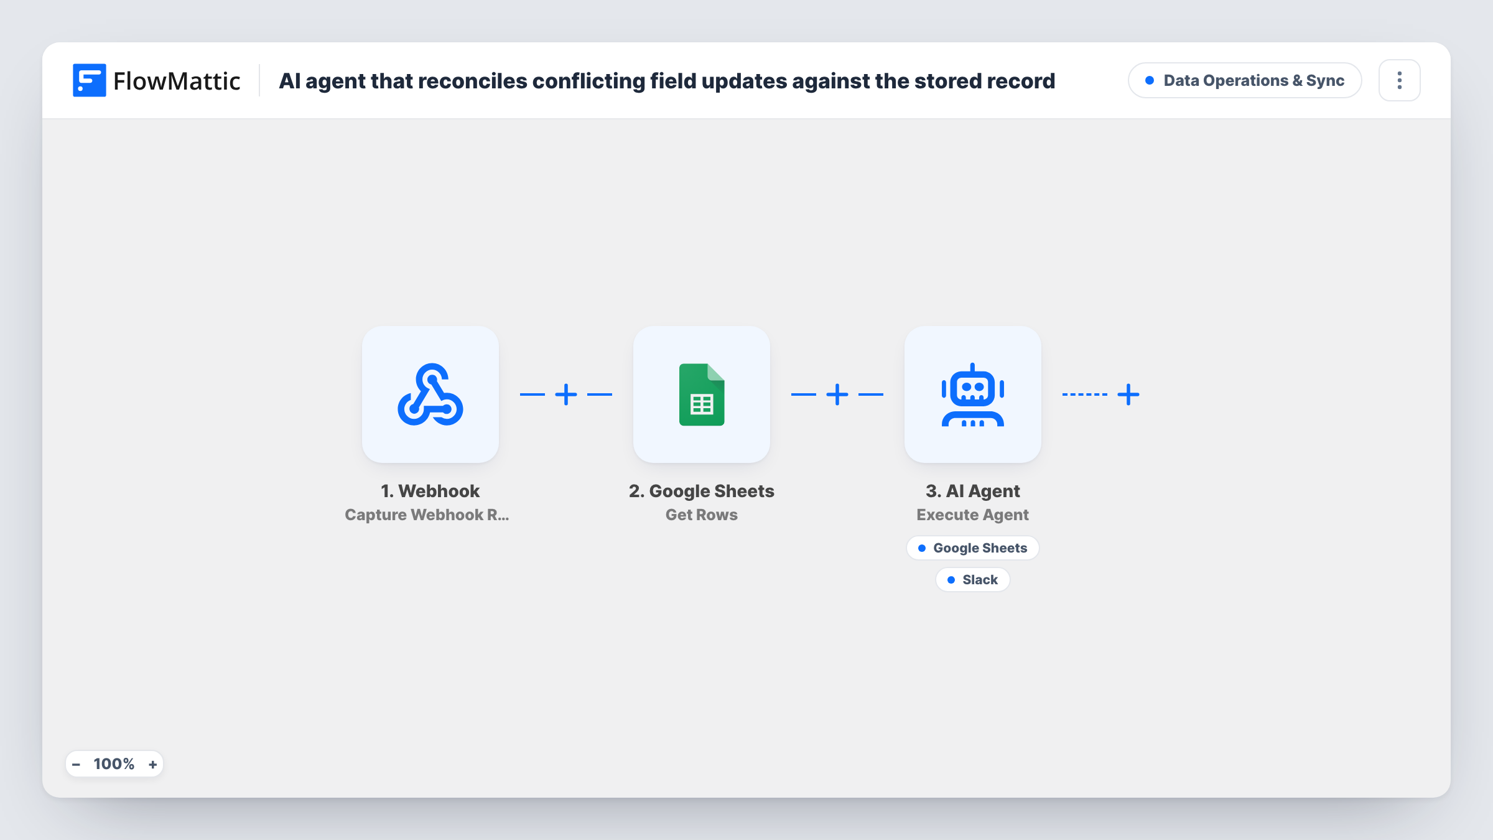
Task: Zoom out with the minus button
Action: click(76, 764)
